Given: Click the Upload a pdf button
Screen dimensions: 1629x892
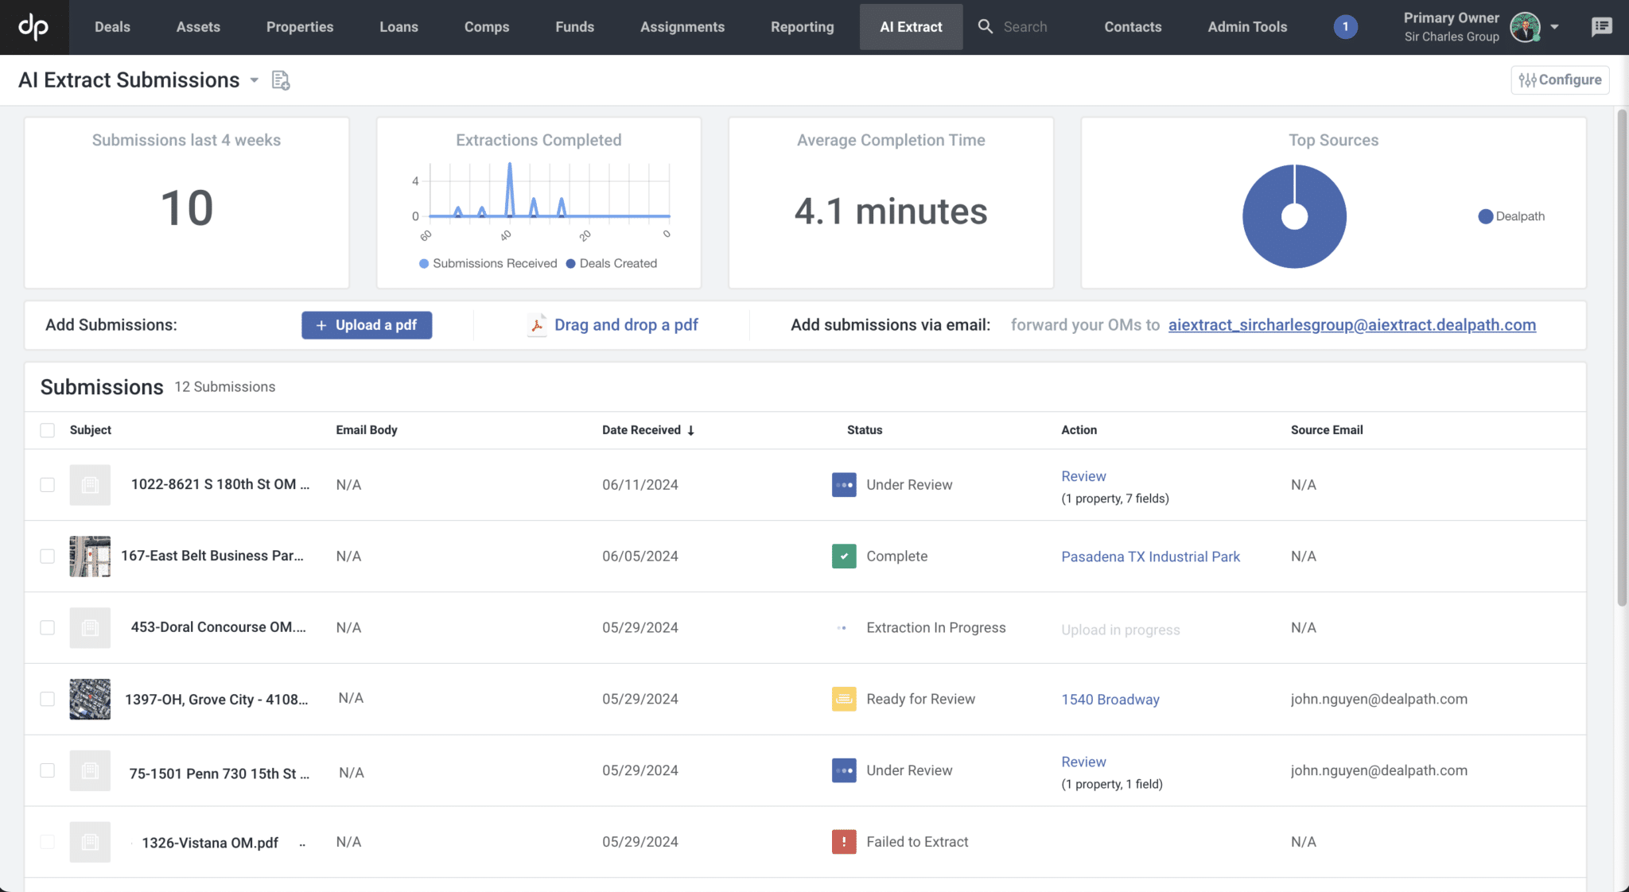Looking at the screenshot, I should (x=367, y=325).
